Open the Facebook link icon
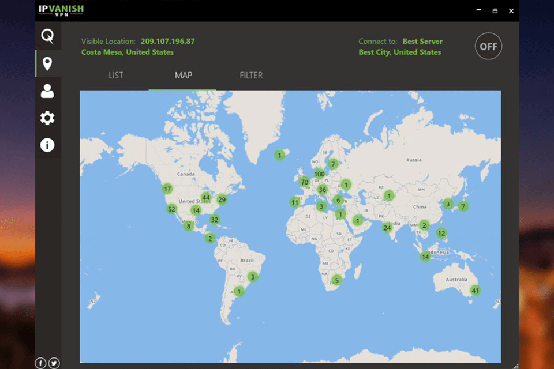This screenshot has width=554, height=369. (x=40, y=363)
